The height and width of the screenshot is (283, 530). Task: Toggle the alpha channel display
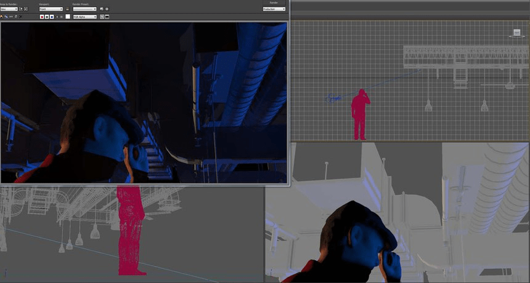pyautogui.click(x=57, y=17)
